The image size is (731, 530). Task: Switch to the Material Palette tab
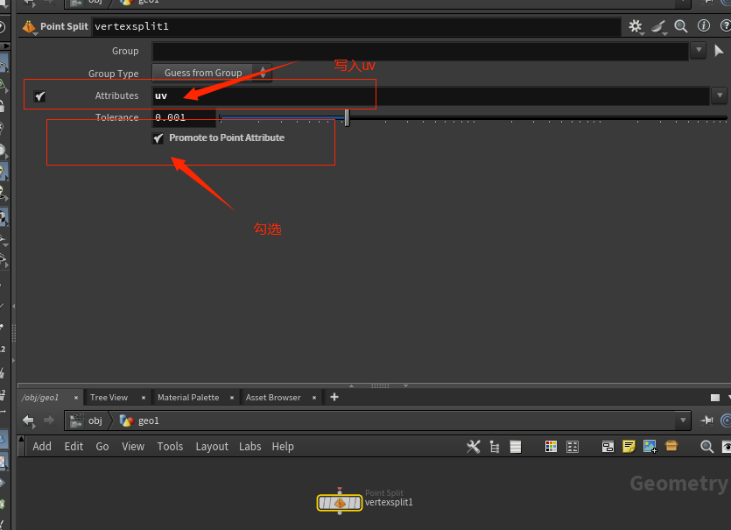tap(188, 397)
